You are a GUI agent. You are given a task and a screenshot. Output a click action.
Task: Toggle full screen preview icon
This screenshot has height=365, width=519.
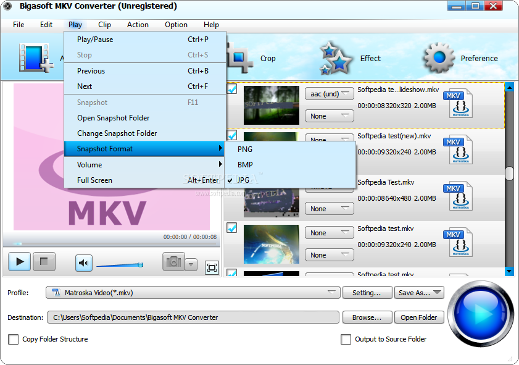tap(212, 267)
